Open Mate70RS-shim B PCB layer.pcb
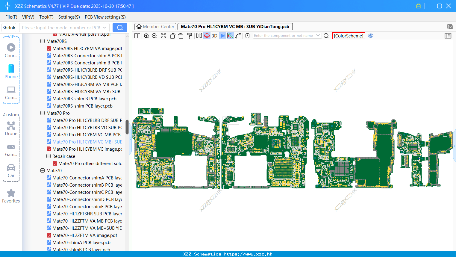This screenshot has width=456, height=257. click(x=82, y=99)
